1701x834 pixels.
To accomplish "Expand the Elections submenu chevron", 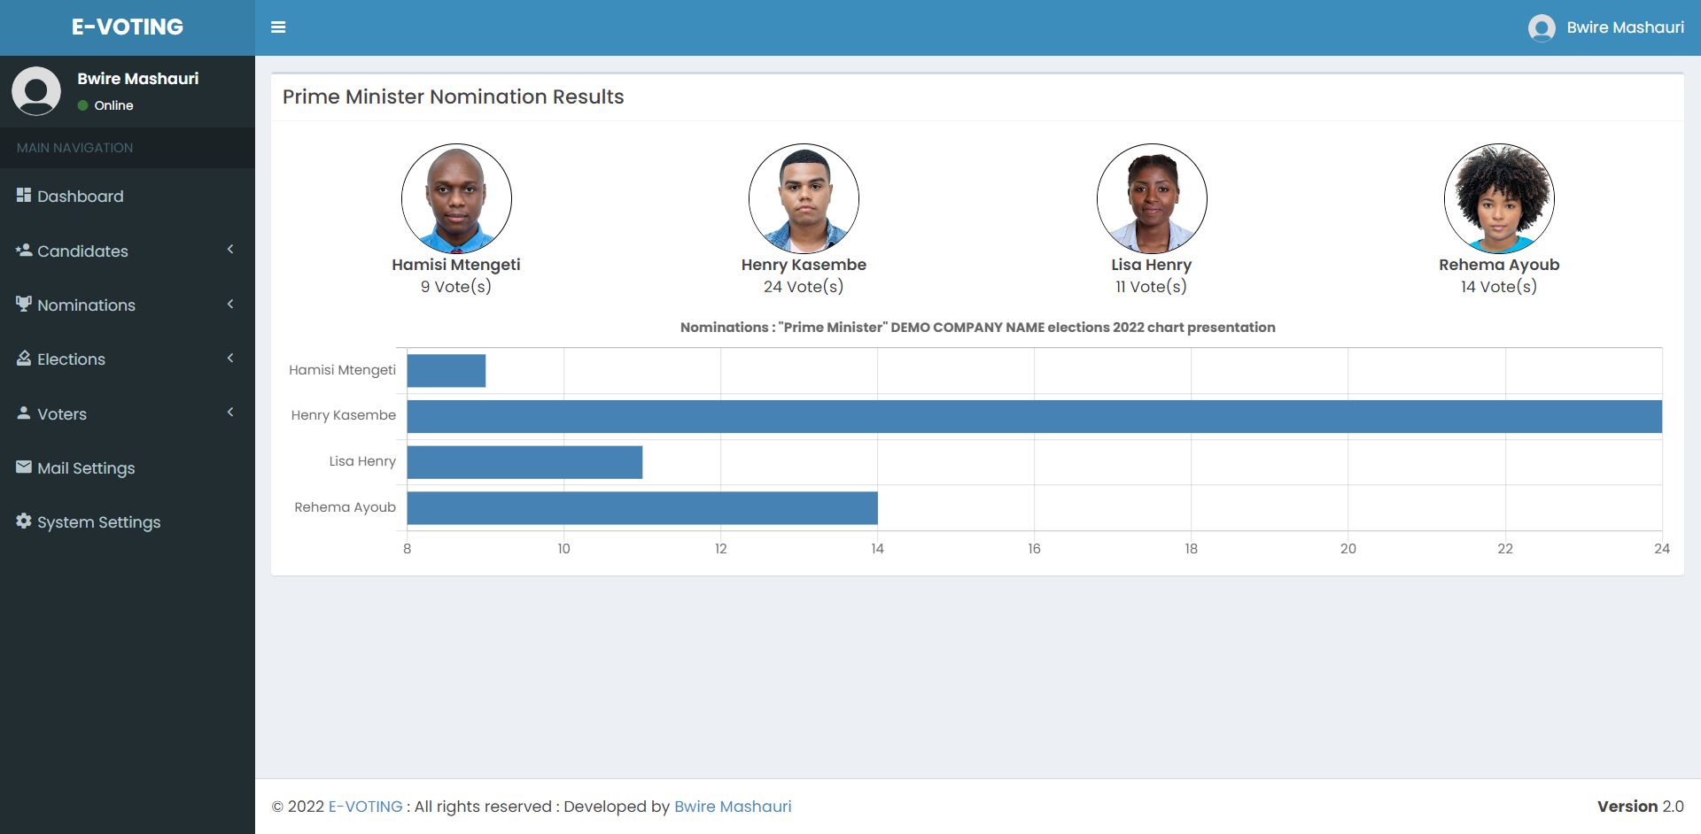I will (x=230, y=359).
